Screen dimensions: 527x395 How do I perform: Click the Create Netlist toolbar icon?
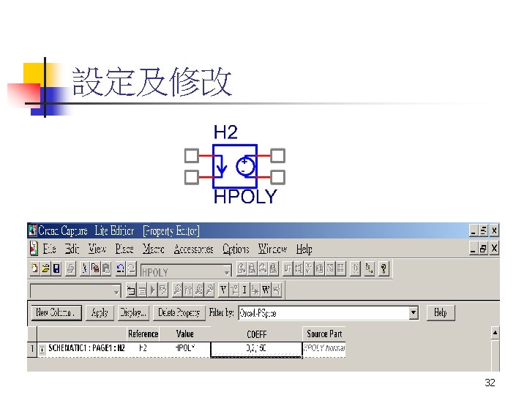(319, 268)
